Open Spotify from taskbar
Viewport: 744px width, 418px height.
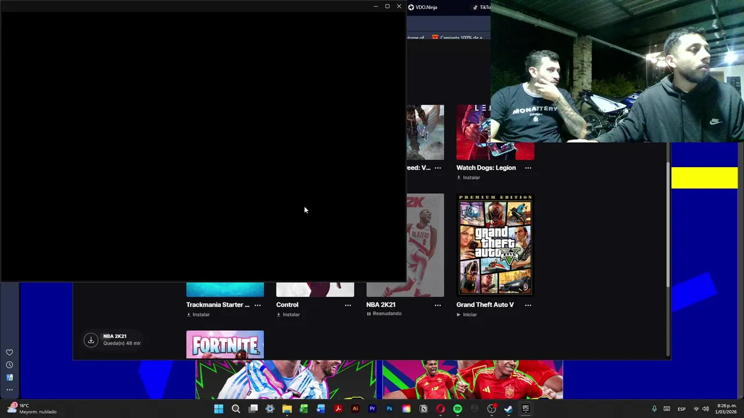(x=457, y=409)
